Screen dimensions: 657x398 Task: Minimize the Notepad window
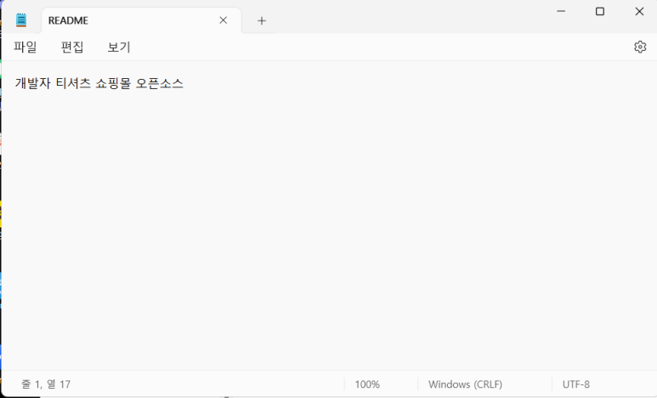click(561, 11)
